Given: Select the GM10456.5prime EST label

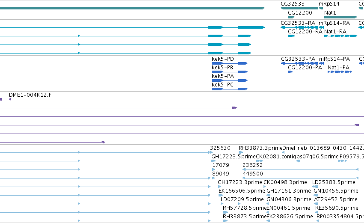Looking at the screenshot, I should click(x=336, y=191).
